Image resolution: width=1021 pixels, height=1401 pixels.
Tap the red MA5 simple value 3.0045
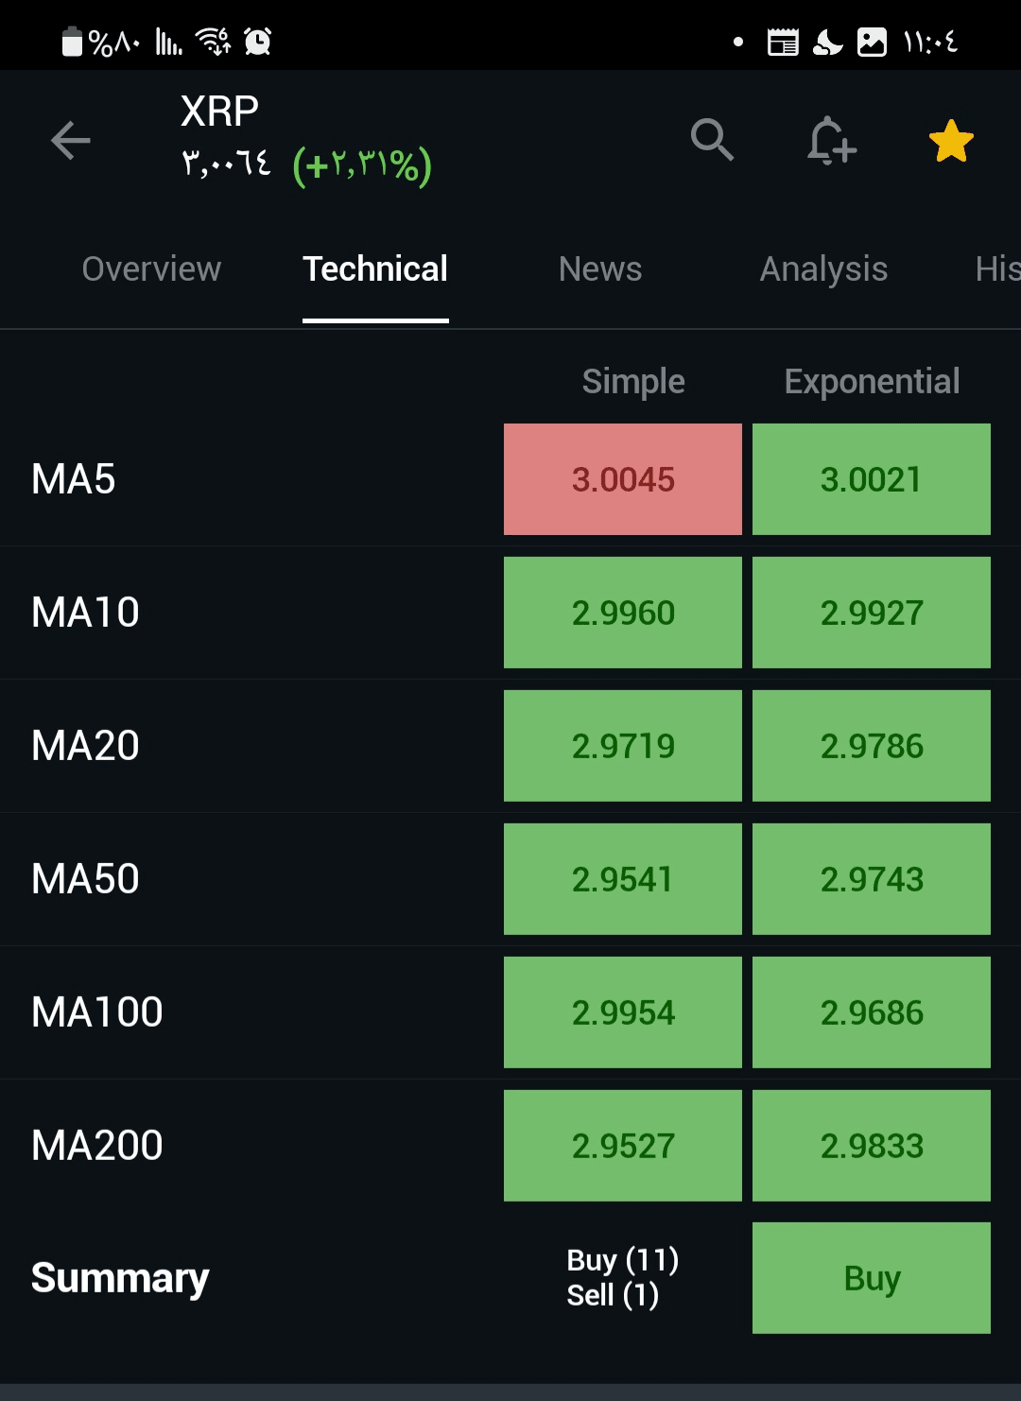tap(623, 479)
